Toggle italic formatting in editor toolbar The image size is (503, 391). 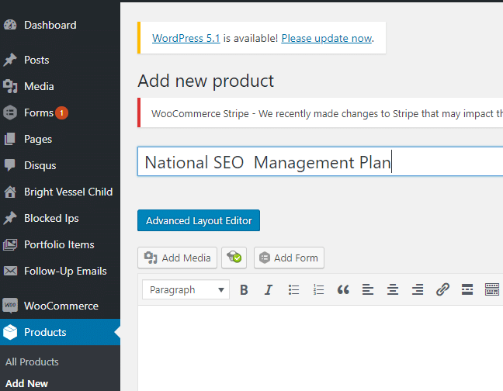pyautogui.click(x=269, y=290)
